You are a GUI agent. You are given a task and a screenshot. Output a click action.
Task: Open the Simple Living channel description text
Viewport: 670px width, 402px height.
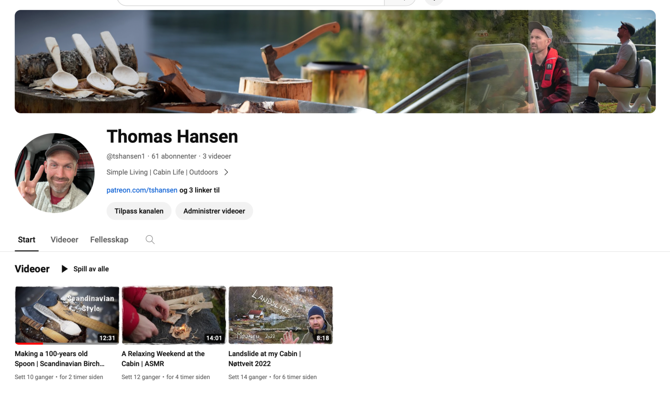coord(162,172)
